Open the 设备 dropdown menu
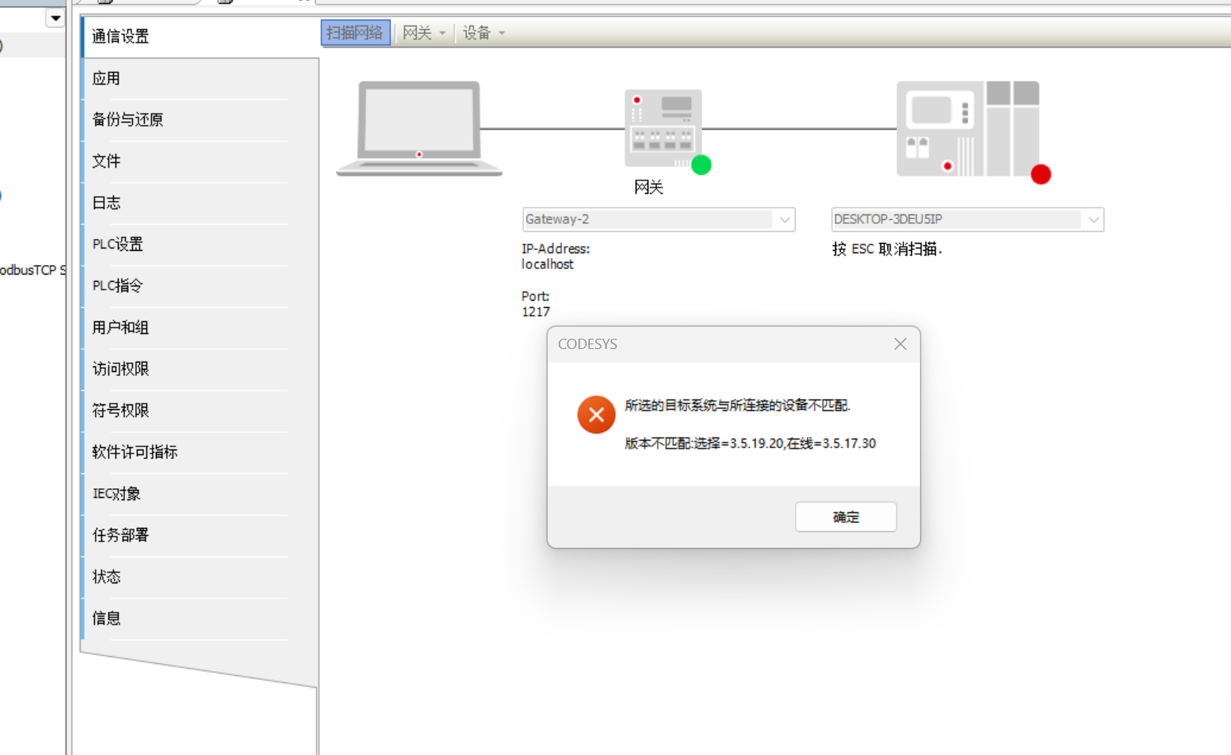The height and width of the screenshot is (755, 1231). [x=483, y=33]
